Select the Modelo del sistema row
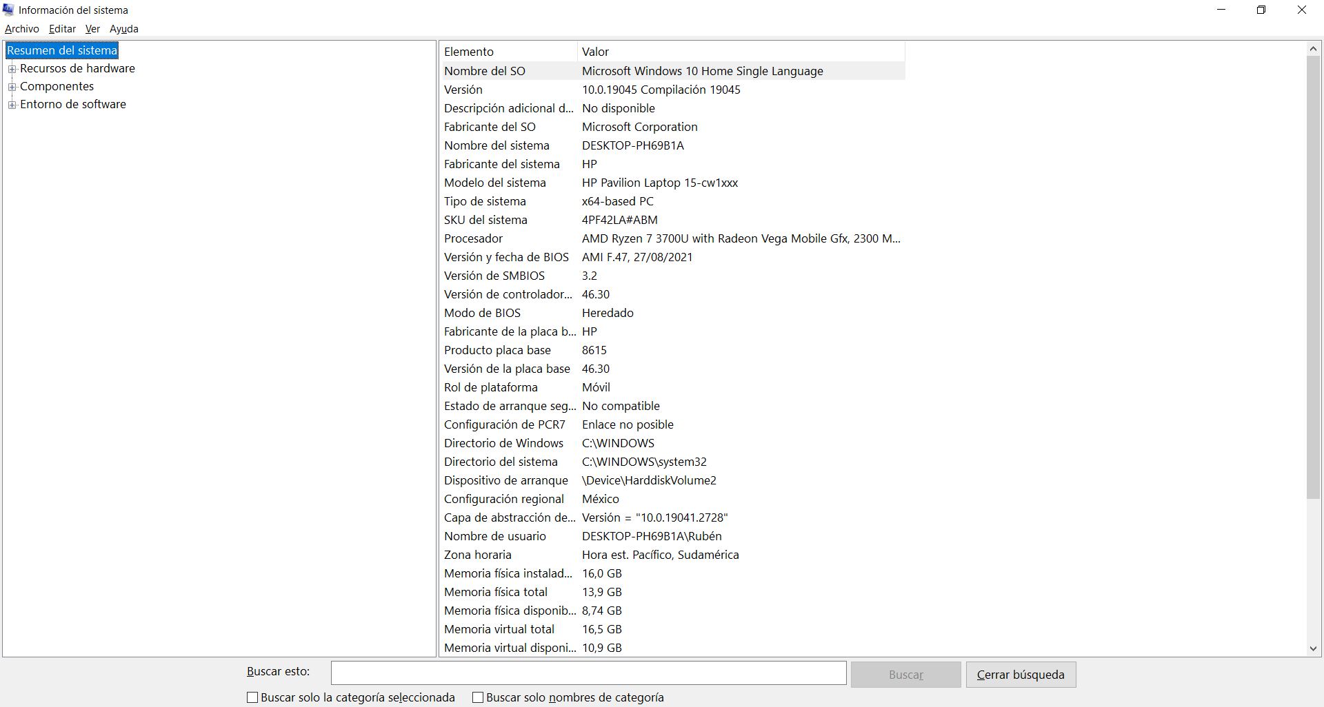The image size is (1324, 707). click(673, 183)
